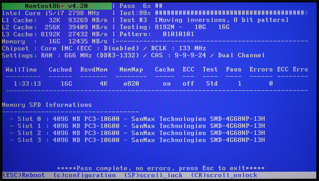The image size is (319, 181).
Task: Click the WallTime column header
Action: (x=22, y=69)
